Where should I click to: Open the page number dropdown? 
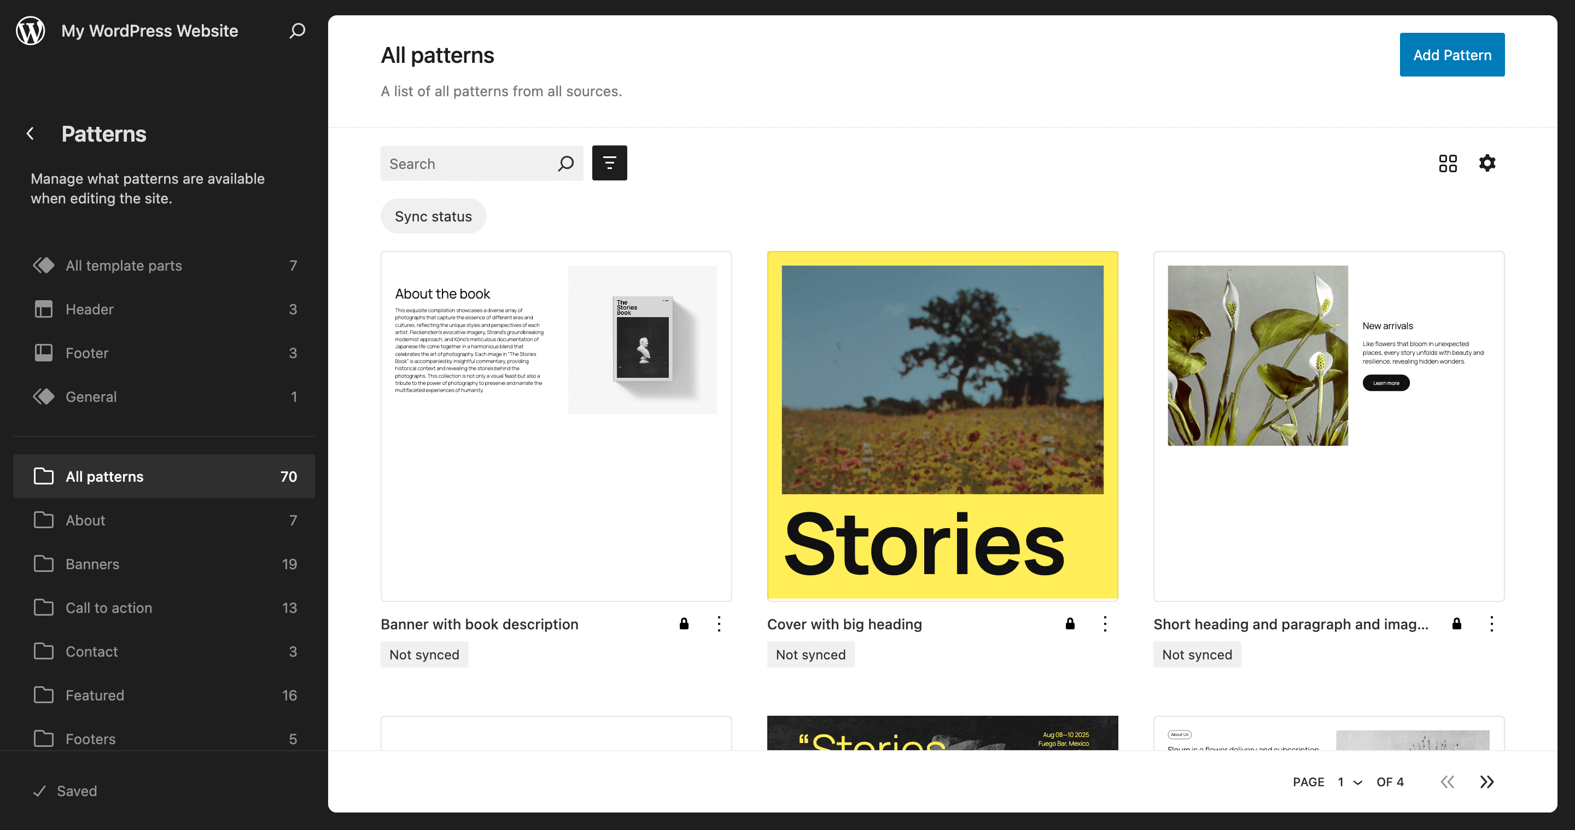1349,782
